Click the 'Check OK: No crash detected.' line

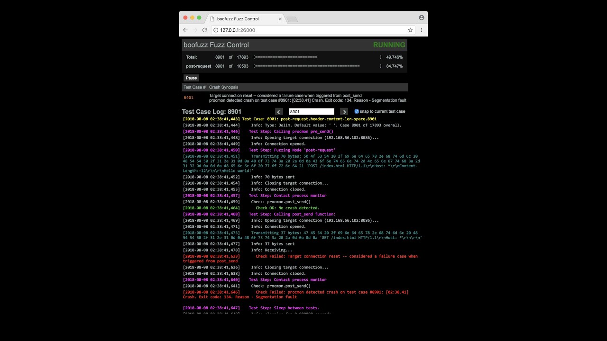pos(251,208)
